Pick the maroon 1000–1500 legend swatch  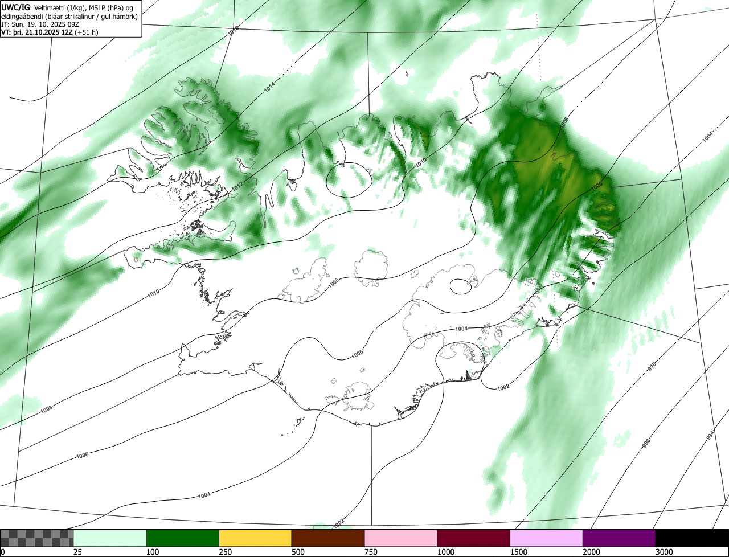coord(474,538)
